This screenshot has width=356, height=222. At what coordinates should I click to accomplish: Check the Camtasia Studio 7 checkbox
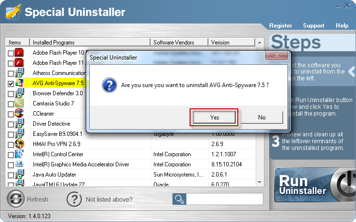[x=11, y=104]
